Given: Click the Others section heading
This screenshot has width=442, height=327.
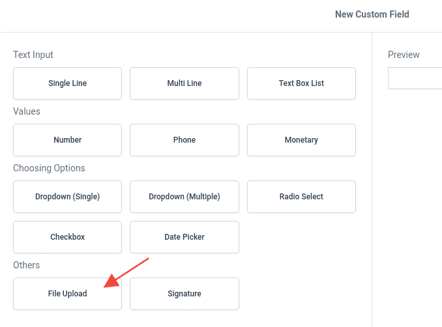Looking at the screenshot, I should click(x=26, y=265).
